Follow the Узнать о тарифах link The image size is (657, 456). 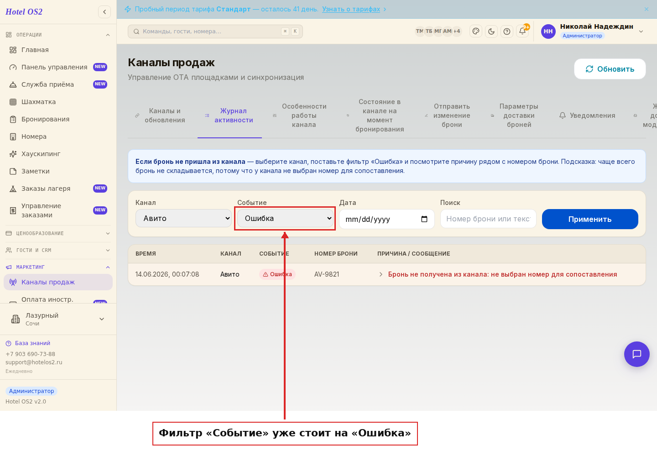351,9
